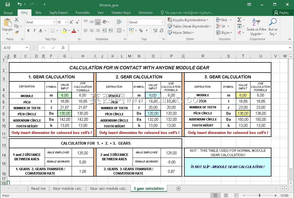Change text orientation icon

coord(105,22)
